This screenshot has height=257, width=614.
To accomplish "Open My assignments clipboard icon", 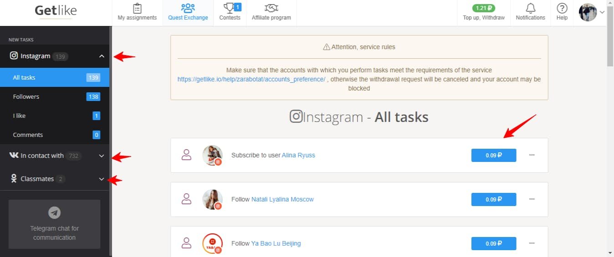I will pos(137,8).
